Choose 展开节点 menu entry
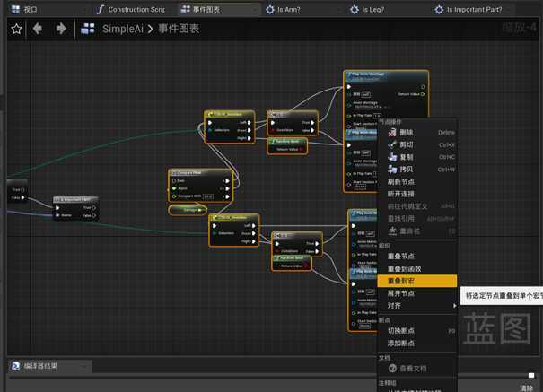 [x=417, y=293]
